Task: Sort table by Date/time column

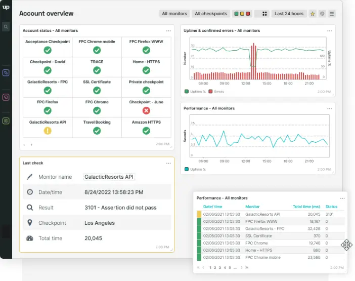Action: (x=212, y=207)
